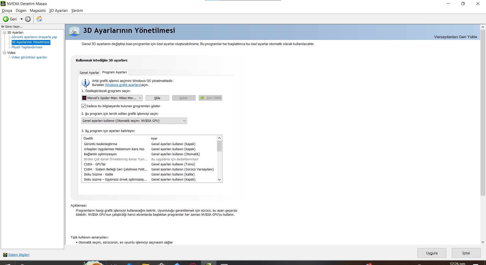Click the settings list scroll-down arrow
Image resolution: width=486 pixels, height=265 pixels.
pyautogui.click(x=219, y=180)
